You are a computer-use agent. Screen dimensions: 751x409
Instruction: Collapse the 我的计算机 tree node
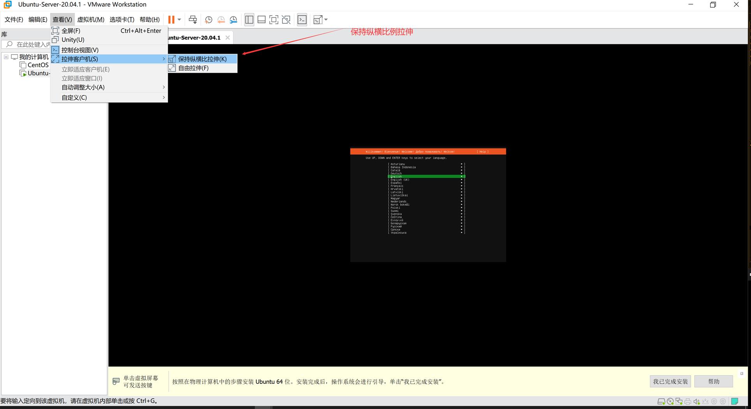[x=6, y=57]
